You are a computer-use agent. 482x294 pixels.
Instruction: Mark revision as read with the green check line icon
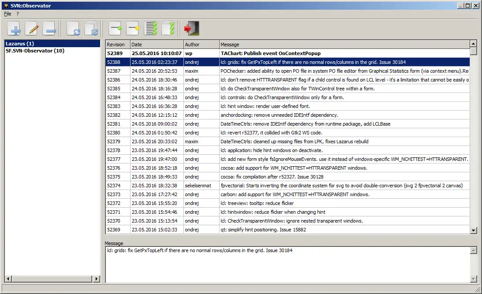pyautogui.click(x=116, y=29)
